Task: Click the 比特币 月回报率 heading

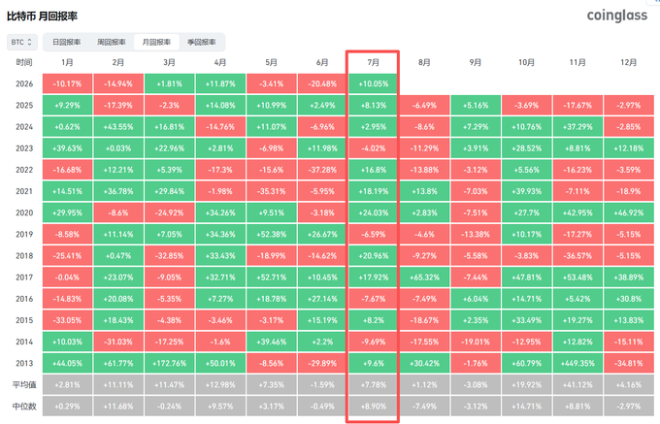Action: point(42,16)
